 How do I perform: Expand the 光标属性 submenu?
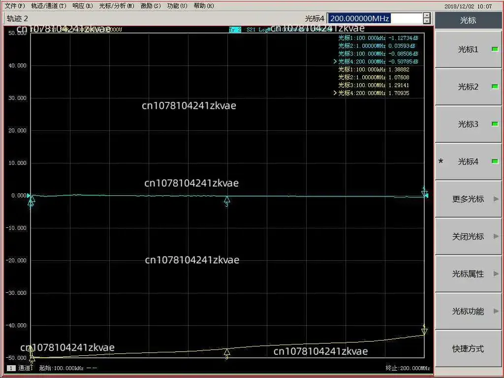click(468, 274)
